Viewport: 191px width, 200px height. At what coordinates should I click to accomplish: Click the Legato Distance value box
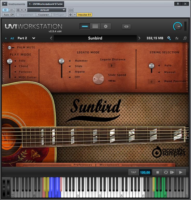click(112, 65)
